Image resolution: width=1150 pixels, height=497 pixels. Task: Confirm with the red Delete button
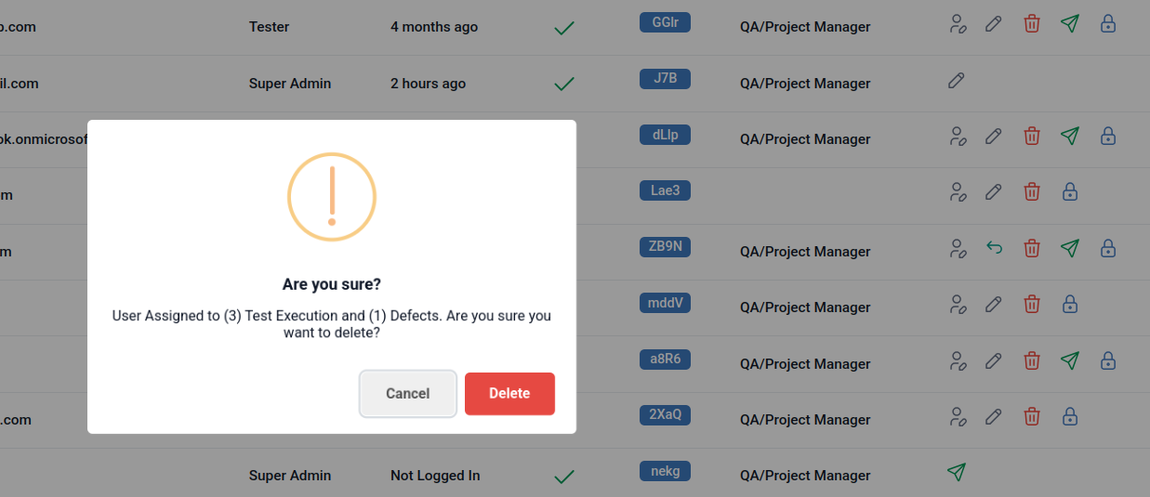509,394
